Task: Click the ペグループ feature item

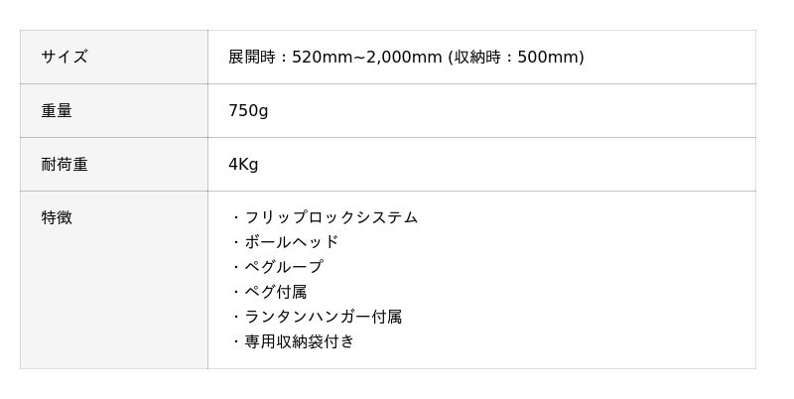Action: 283,267
